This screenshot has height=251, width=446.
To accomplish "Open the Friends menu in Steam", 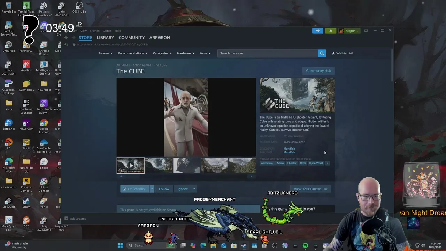I will pyautogui.click(x=94, y=31).
